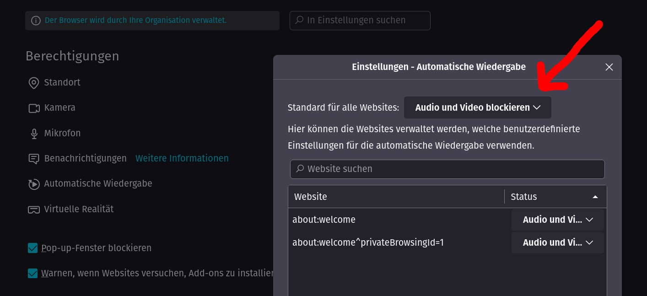This screenshot has width=647, height=296.
Task: Select the Virtuelle Realität headset icon
Action: (33, 209)
